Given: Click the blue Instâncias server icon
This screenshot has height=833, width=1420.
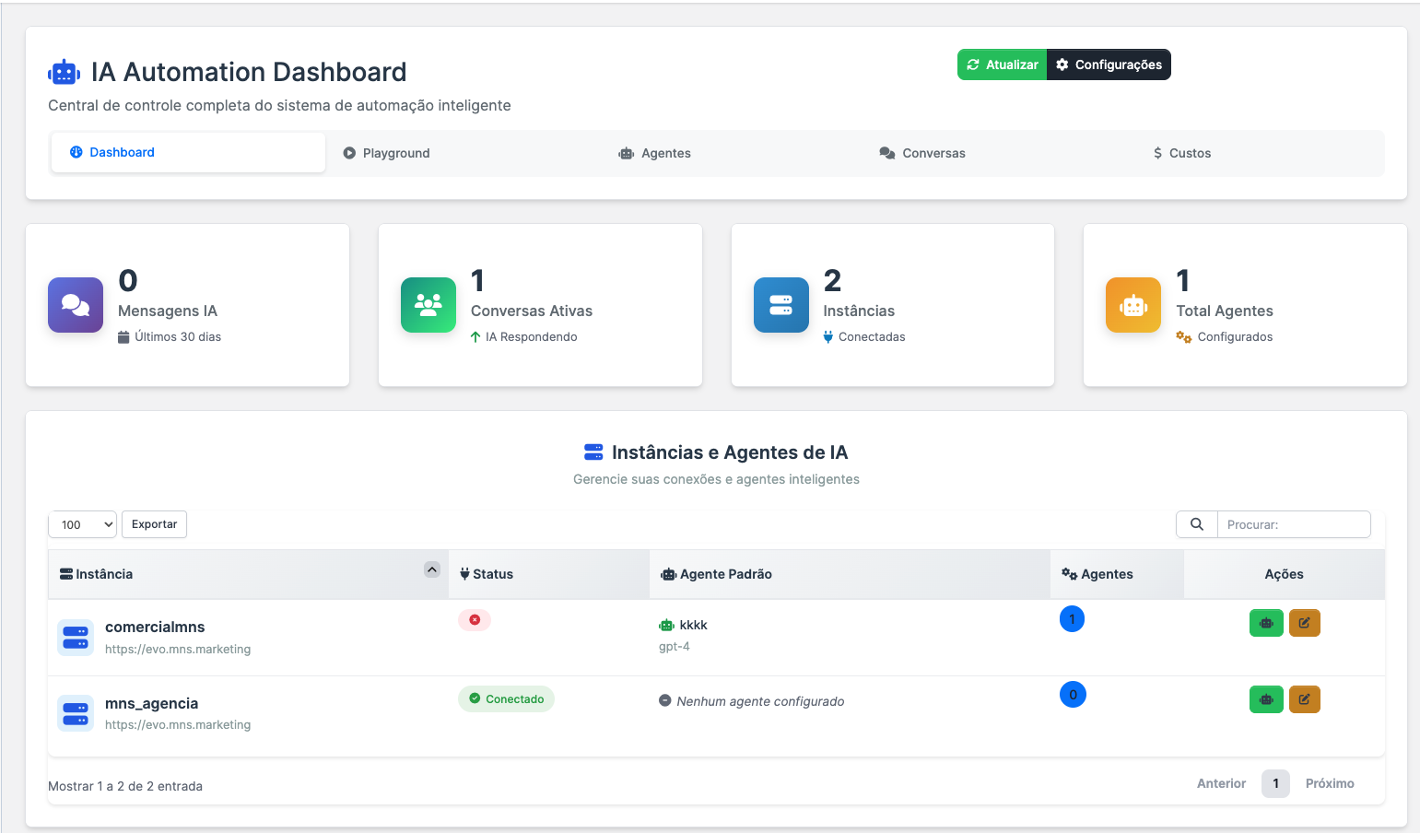Looking at the screenshot, I should [780, 305].
